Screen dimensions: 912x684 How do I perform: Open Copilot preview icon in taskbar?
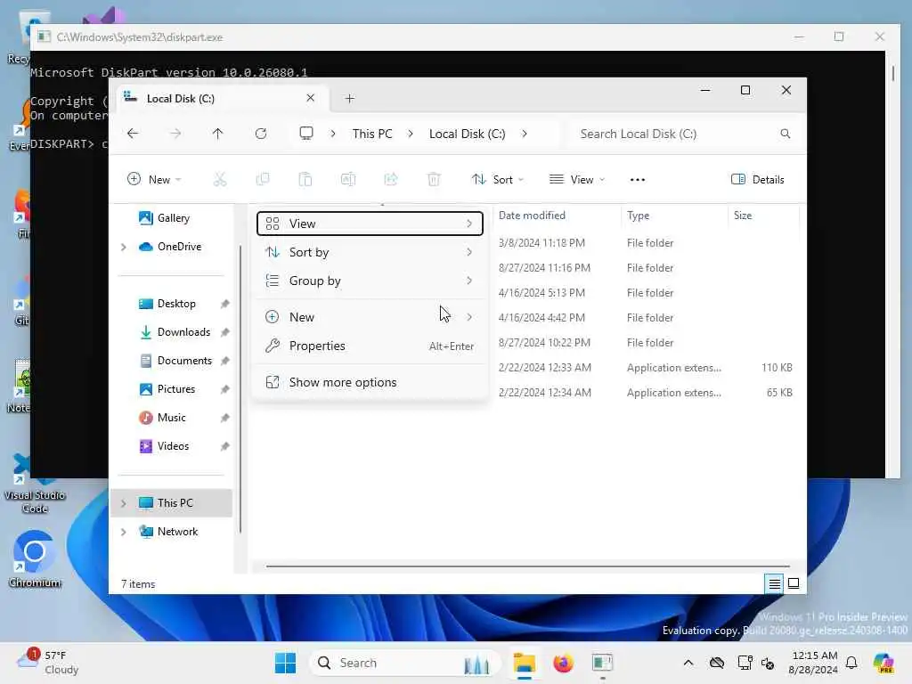[883, 663]
